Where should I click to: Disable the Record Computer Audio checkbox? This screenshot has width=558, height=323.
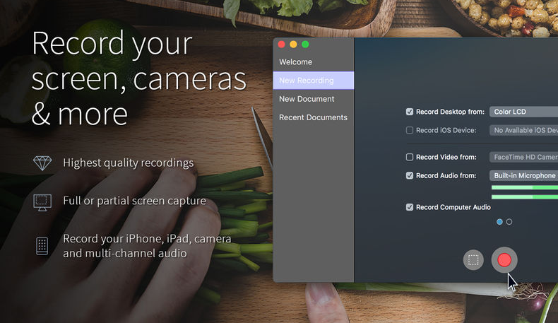(410, 207)
